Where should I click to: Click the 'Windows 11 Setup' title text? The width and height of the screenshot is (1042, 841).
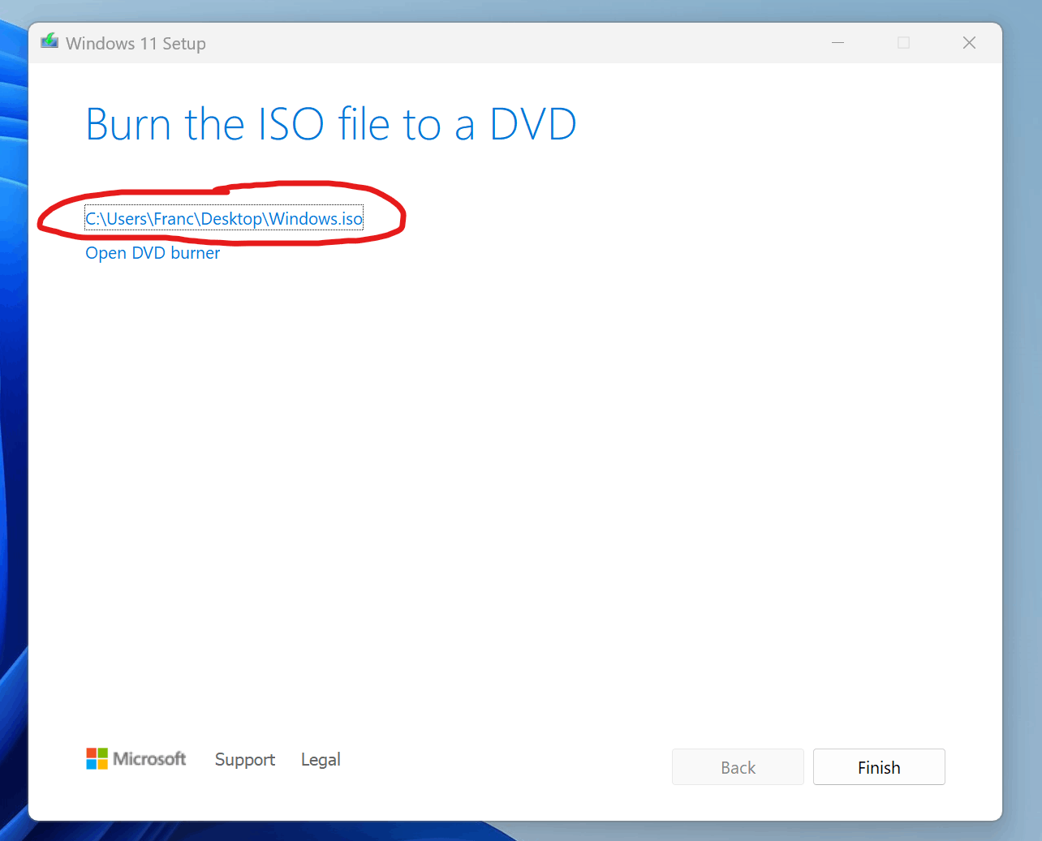[x=136, y=44]
